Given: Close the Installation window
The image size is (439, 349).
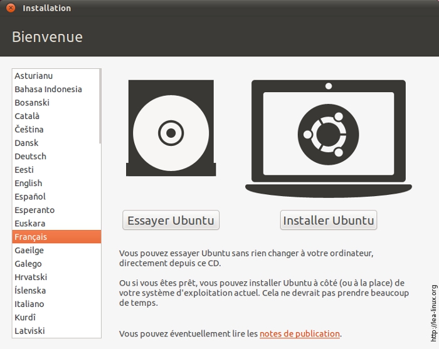Looking at the screenshot, I should (11, 8).
